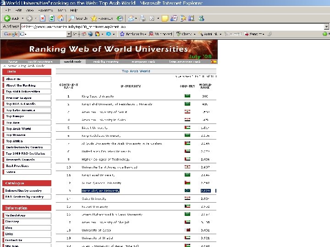Go to the home navigation tab
The image size is (330, 247).
(x=13, y=62)
